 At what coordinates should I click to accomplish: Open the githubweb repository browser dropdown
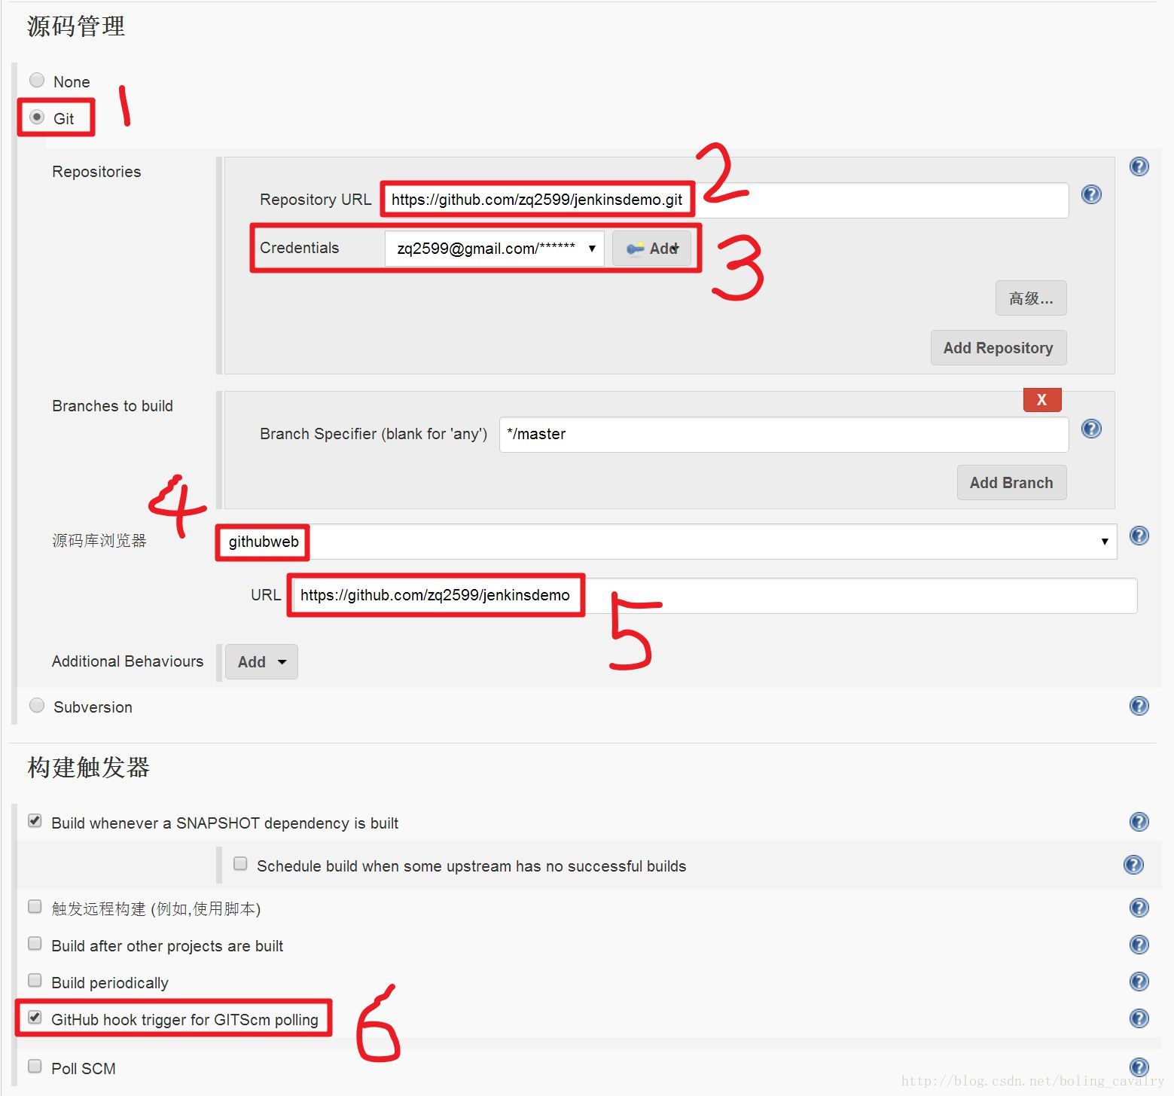pos(666,542)
